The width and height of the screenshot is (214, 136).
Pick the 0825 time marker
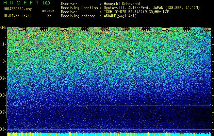pyautogui.click(x=105, y=29)
